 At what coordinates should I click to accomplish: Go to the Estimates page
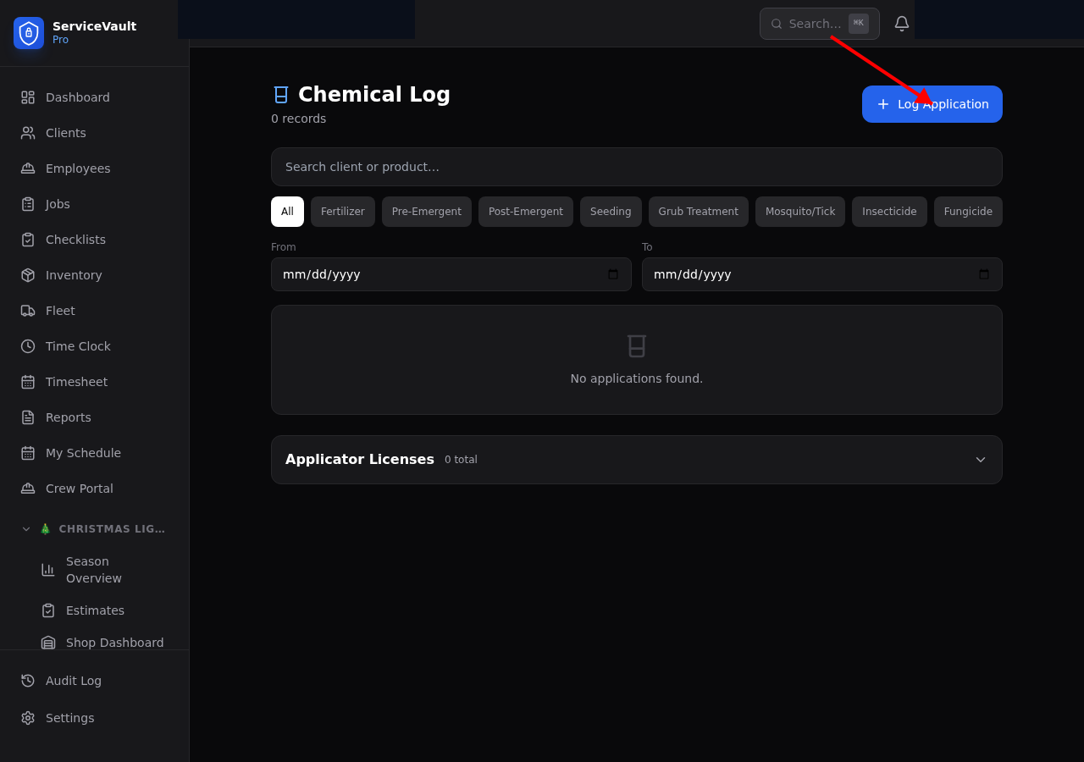pyautogui.click(x=95, y=610)
